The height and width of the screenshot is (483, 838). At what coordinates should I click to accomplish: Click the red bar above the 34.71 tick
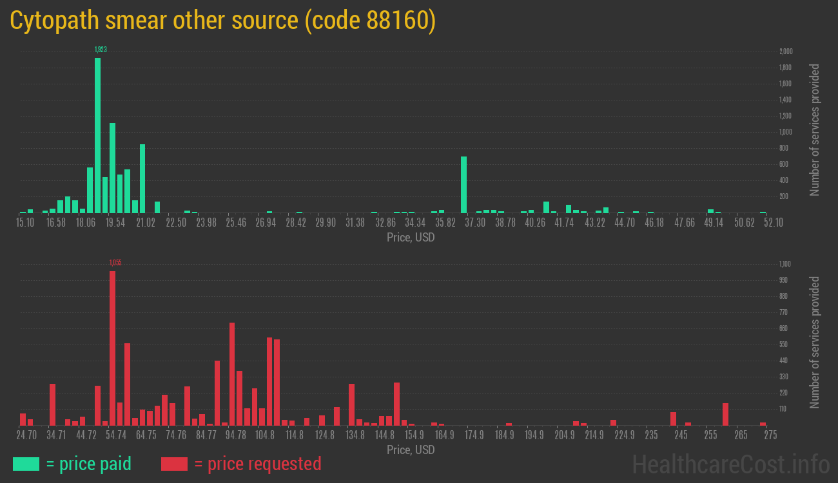[x=52, y=404]
